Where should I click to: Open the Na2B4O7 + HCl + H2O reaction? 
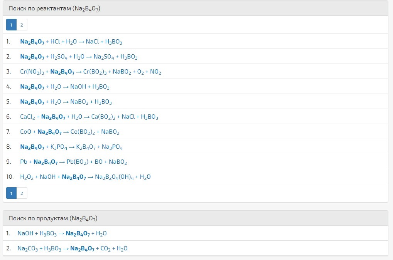71,42
